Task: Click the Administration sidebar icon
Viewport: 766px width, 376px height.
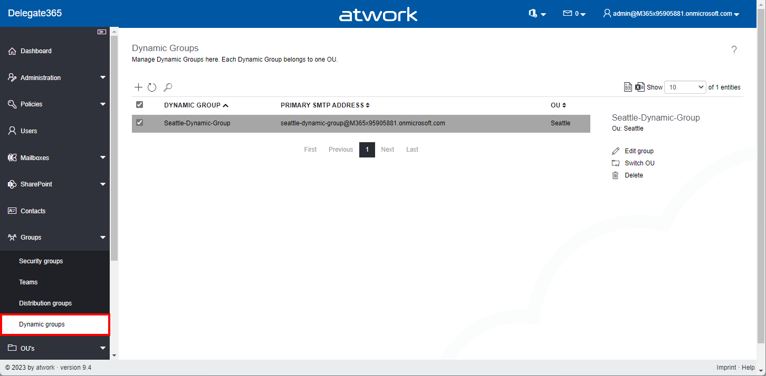Action: [13, 77]
